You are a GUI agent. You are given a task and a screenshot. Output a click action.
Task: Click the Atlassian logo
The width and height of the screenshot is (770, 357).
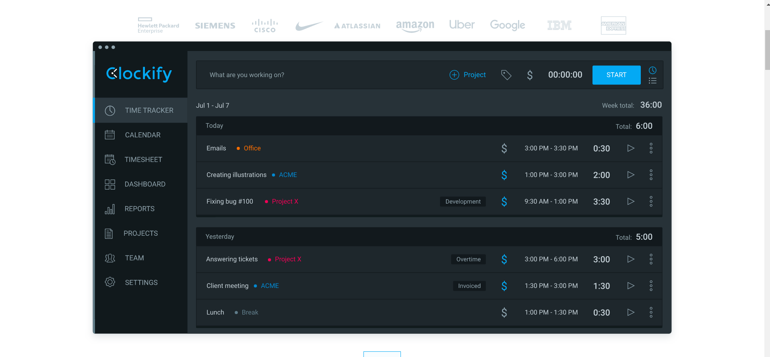coord(357,26)
